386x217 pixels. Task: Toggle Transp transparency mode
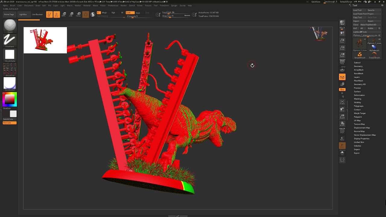pos(342,138)
